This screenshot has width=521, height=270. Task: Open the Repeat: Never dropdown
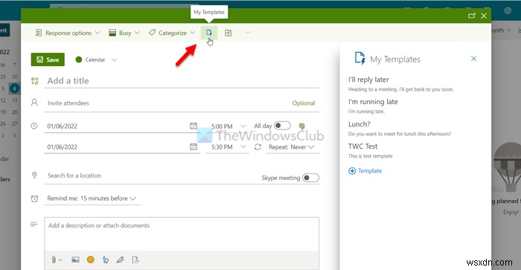(292, 147)
